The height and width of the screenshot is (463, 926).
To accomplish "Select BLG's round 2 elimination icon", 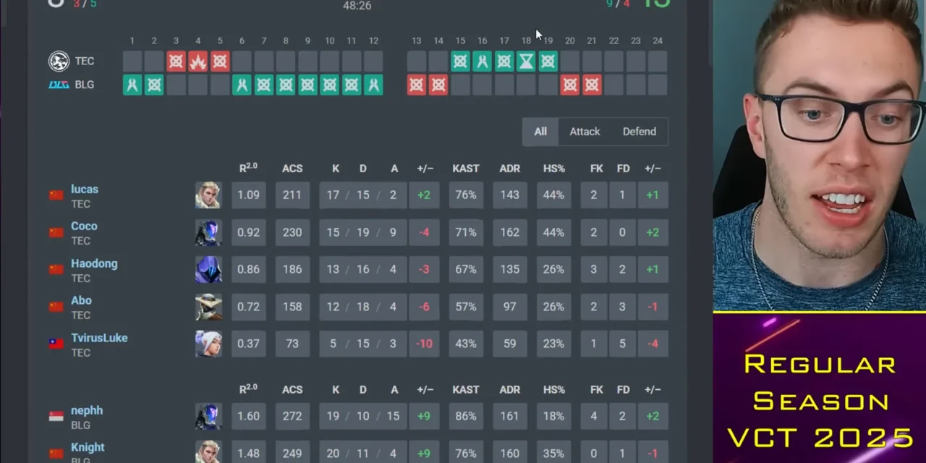I will tap(154, 85).
